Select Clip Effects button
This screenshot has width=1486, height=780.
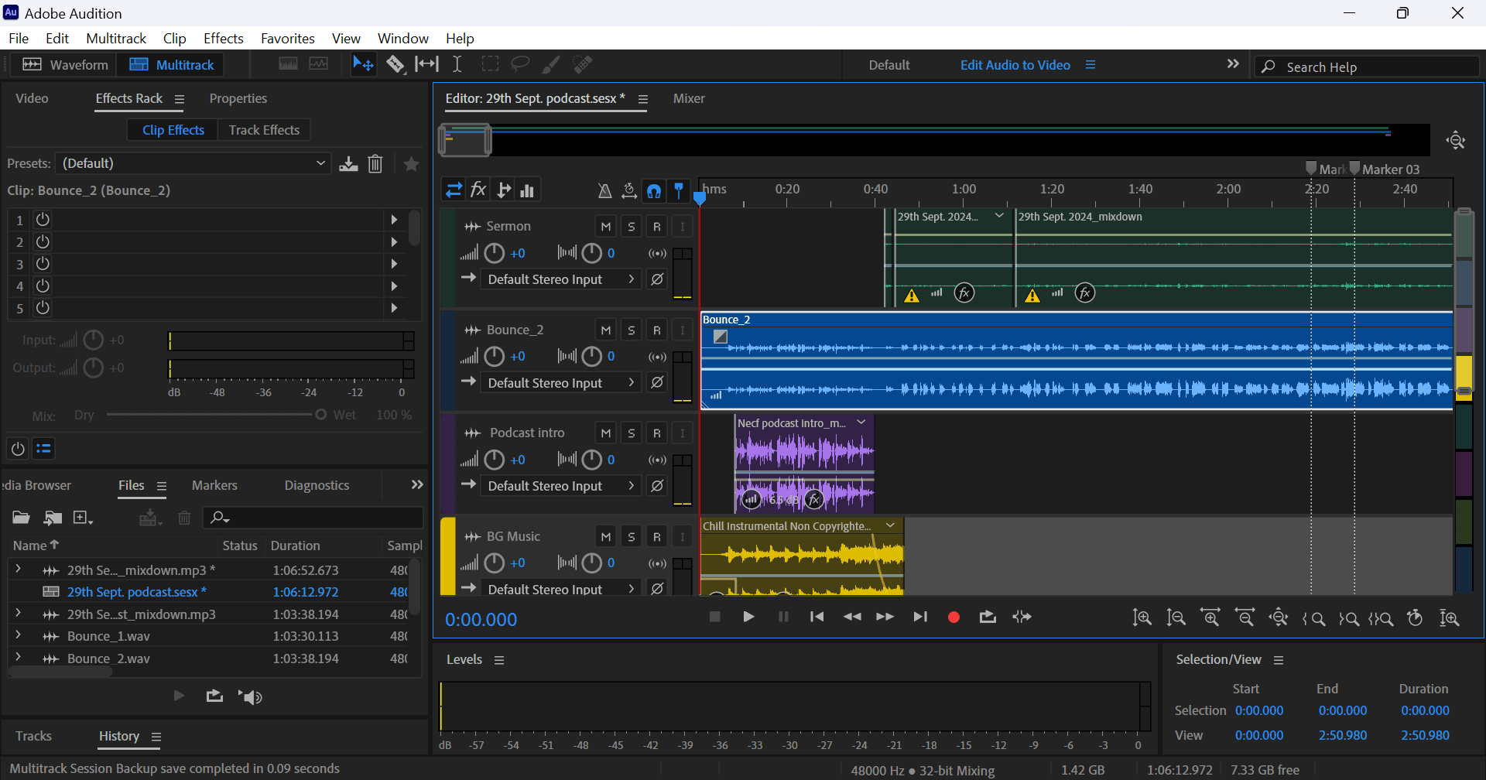173,130
